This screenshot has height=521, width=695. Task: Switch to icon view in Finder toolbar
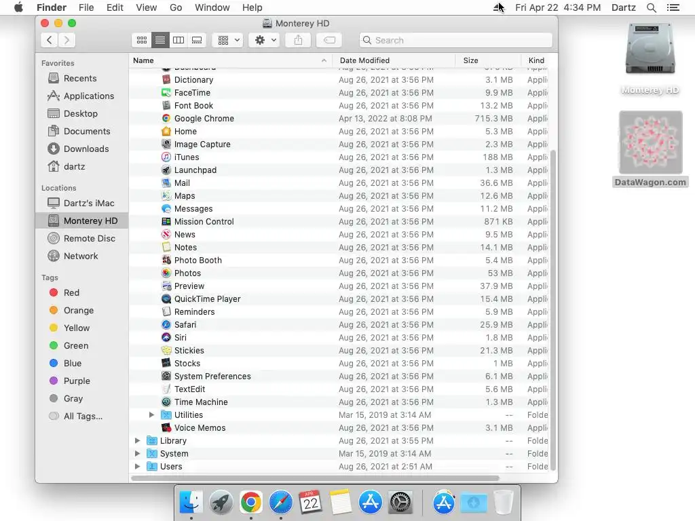pos(142,40)
